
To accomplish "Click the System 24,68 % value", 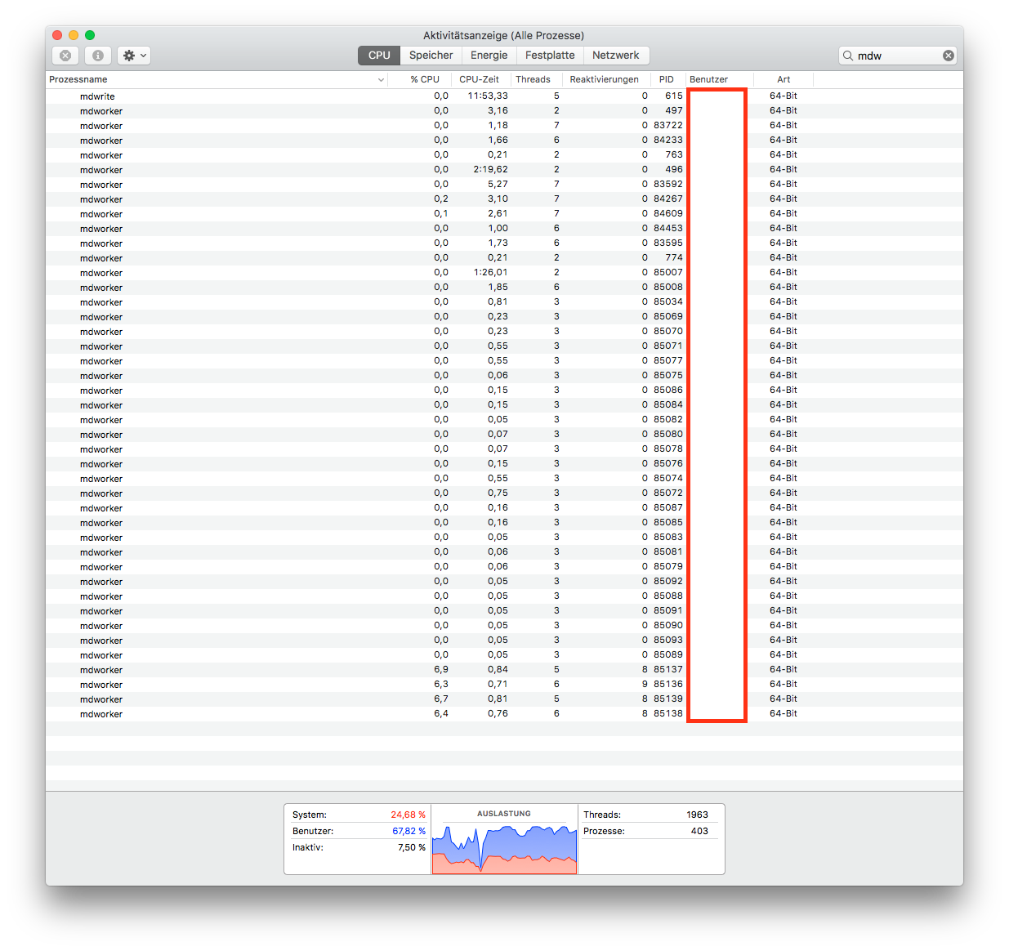I will pos(408,815).
